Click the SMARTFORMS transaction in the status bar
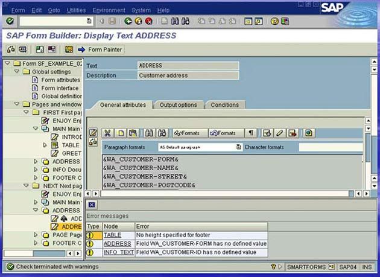Screen dimensions: 380x277 pyautogui.click(x=306, y=267)
